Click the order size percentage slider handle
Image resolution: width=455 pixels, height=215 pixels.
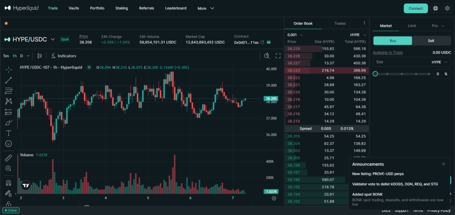pos(375,74)
